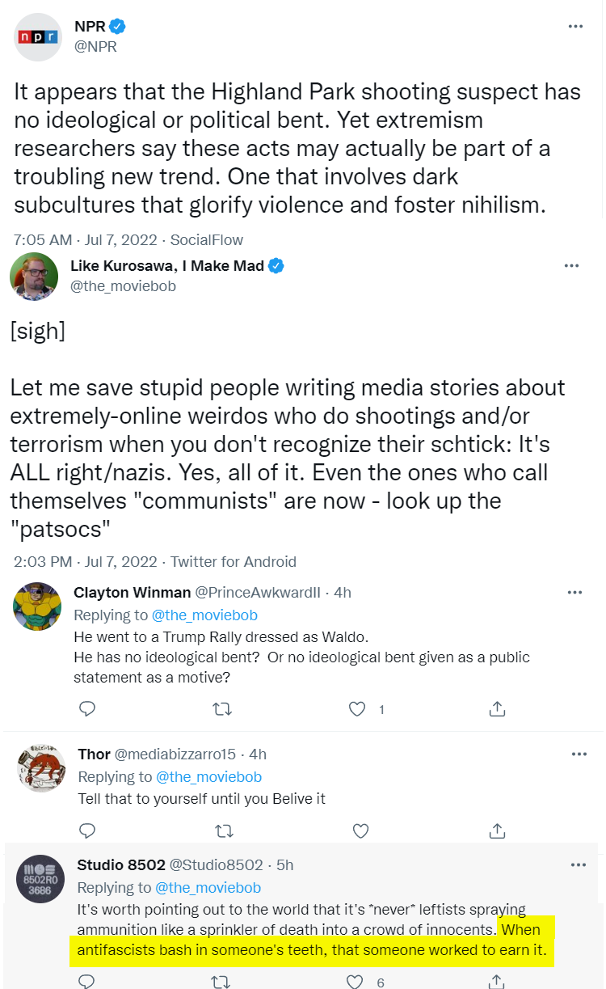Reply to Clayton Winman's tweet

point(88,709)
